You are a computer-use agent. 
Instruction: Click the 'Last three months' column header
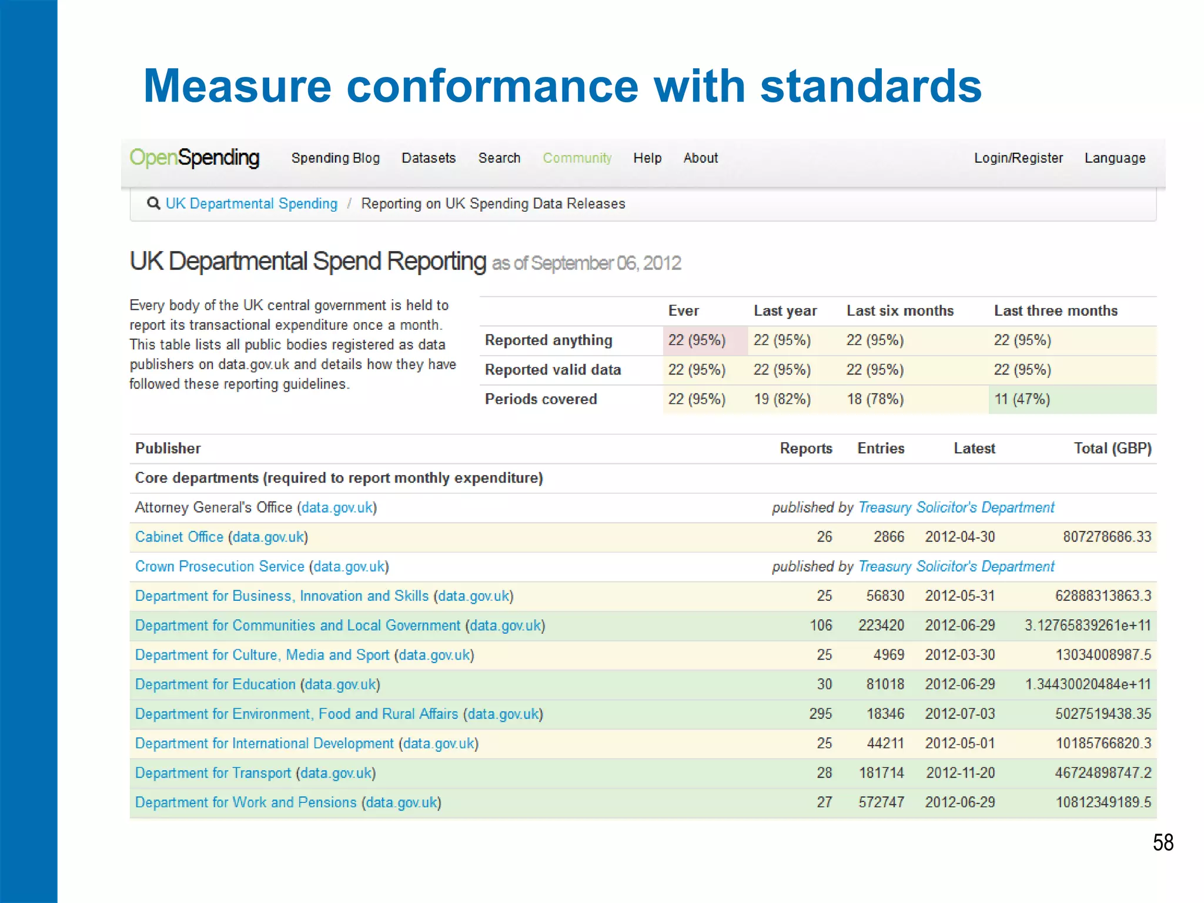coord(1056,311)
